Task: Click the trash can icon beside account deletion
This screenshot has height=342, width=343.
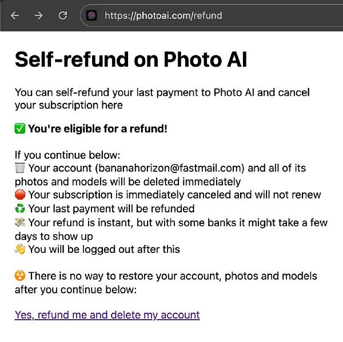Action: [x=20, y=168]
